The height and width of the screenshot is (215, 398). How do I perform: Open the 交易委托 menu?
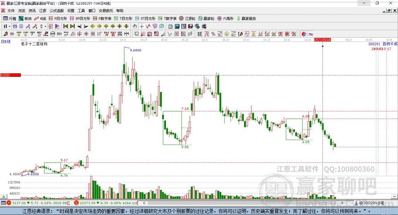point(106,10)
